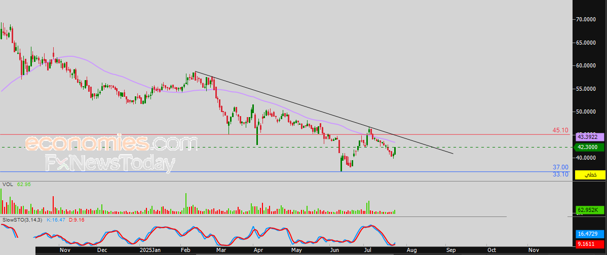Click the red 9.1611 stochastic tag
Viewport: 607px width, 255px height.
tap(590, 244)
